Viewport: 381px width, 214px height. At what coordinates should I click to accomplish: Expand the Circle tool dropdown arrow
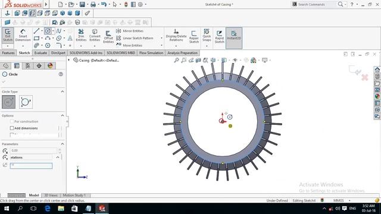tap(53, 31)
